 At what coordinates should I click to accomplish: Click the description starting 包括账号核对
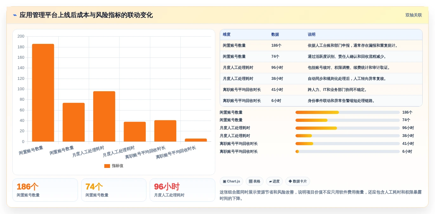349,68
